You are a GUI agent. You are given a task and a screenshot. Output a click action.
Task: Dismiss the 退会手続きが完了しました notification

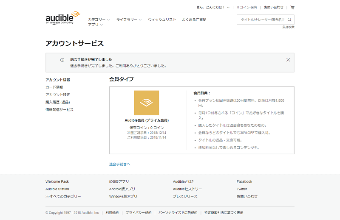[x=288, y=60]
